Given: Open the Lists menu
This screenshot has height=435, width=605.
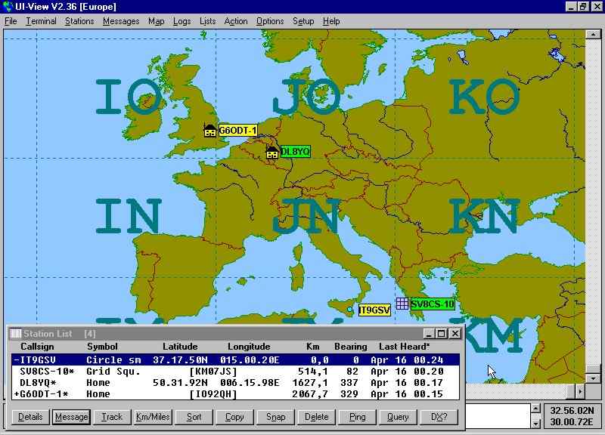Looking at the screenshot, I should tap(207, 21).
